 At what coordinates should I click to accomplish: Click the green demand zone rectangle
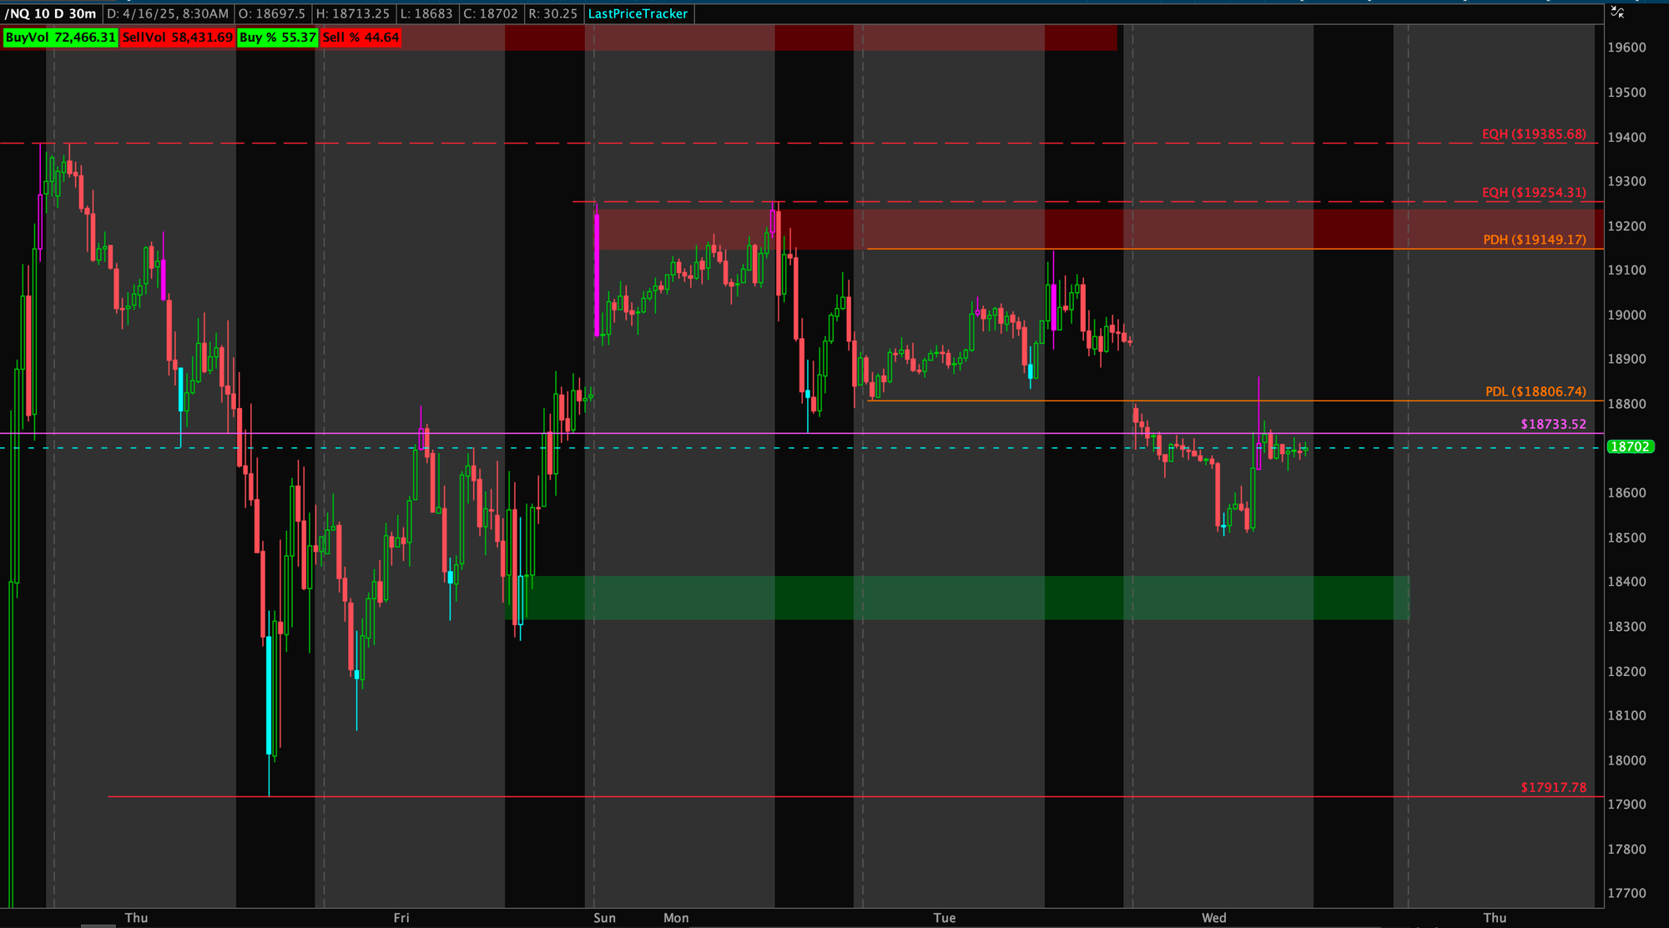pyautogui.click(x=960, y=598)
